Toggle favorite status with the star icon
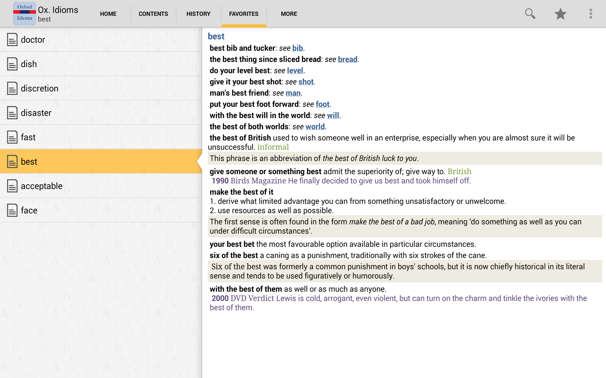606x378 pixels. point(560,14)
